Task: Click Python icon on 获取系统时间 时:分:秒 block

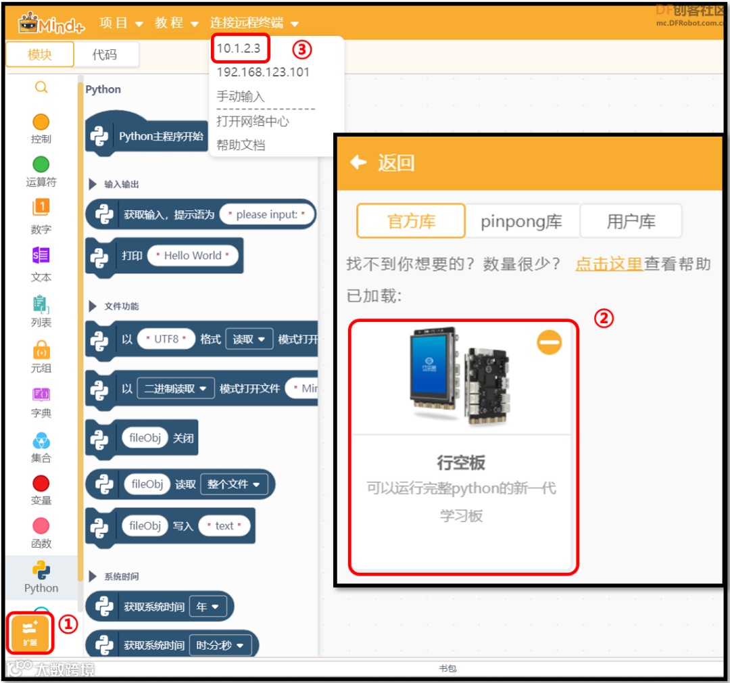Action: (104, 646)
